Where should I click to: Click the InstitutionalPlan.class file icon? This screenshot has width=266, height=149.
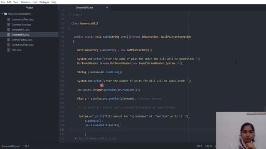click(9, 45)
